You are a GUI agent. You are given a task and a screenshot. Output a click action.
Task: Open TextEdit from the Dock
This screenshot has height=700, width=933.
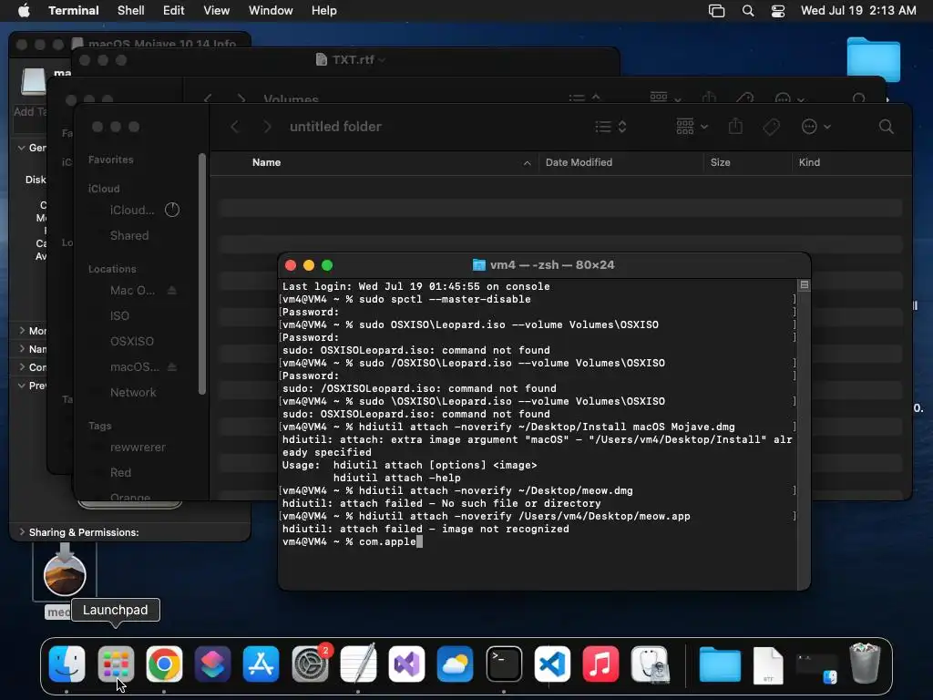pos(358,664)
